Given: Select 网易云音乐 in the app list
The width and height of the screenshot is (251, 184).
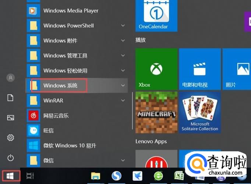Looking at the screenshot, I should pos(56,116).
